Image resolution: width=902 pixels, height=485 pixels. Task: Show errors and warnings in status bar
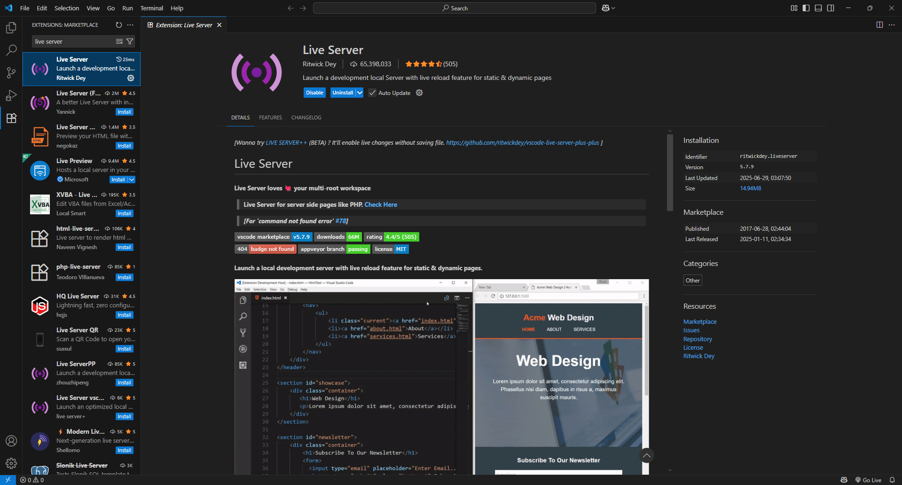pyautogui.click(x=32, y=480)
